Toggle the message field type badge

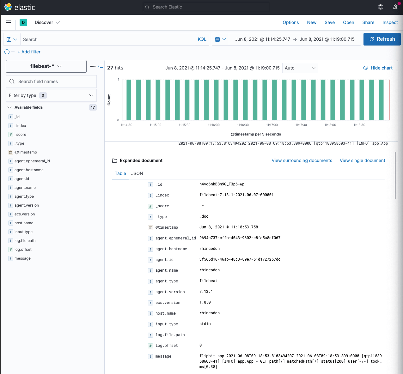tap(11, 258)
